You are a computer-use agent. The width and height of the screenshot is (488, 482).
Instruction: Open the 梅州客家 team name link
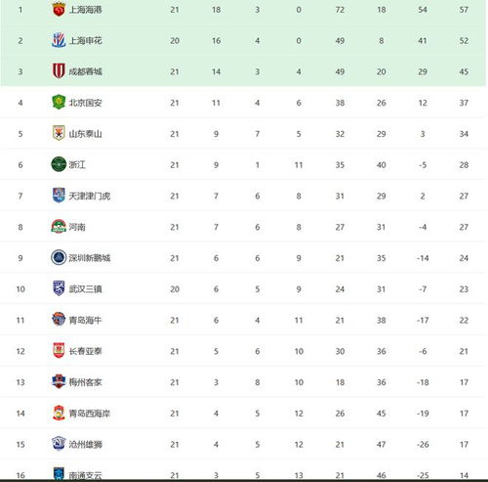click(85, 382)
